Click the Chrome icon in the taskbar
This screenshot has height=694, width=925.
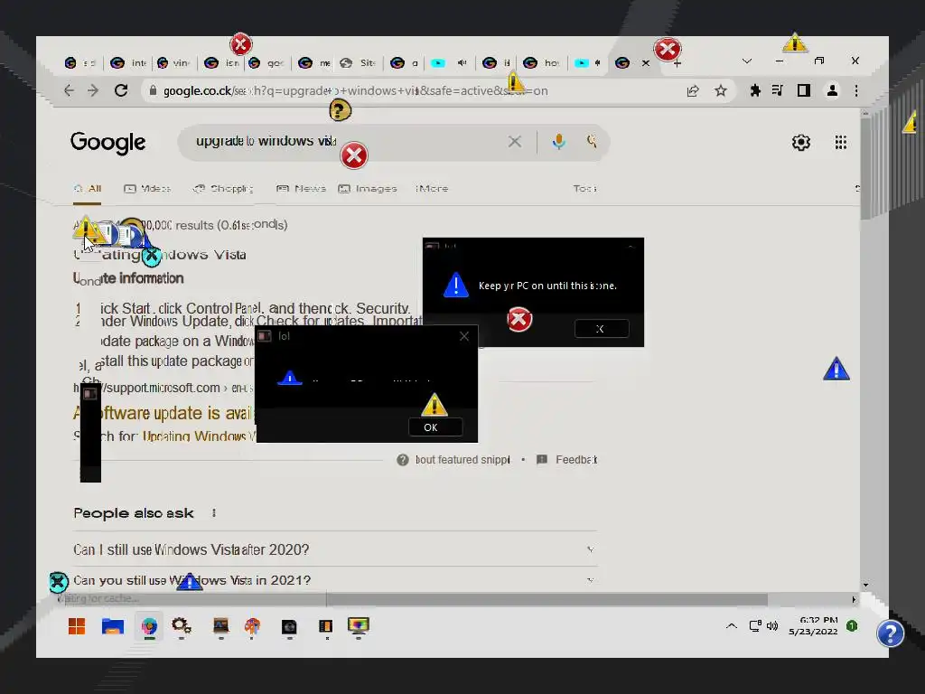pos(149,626)
